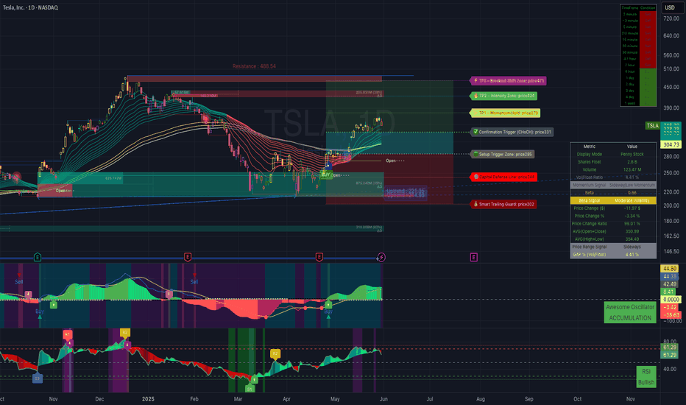686x405 pixels.
Task: Click the 304.73 price label on the scale
Action: coord(671,144)
